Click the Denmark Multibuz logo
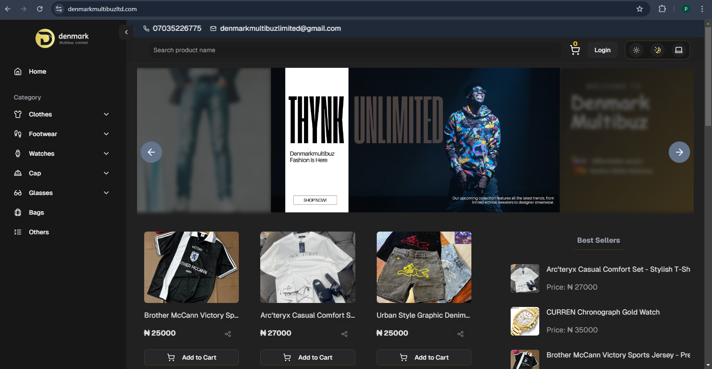Viewport: 712px width, 369px height. [x=62, y=38]
